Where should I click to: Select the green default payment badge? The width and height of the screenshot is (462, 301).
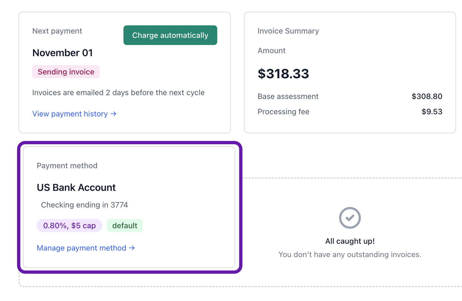click(x=125, y=225)
